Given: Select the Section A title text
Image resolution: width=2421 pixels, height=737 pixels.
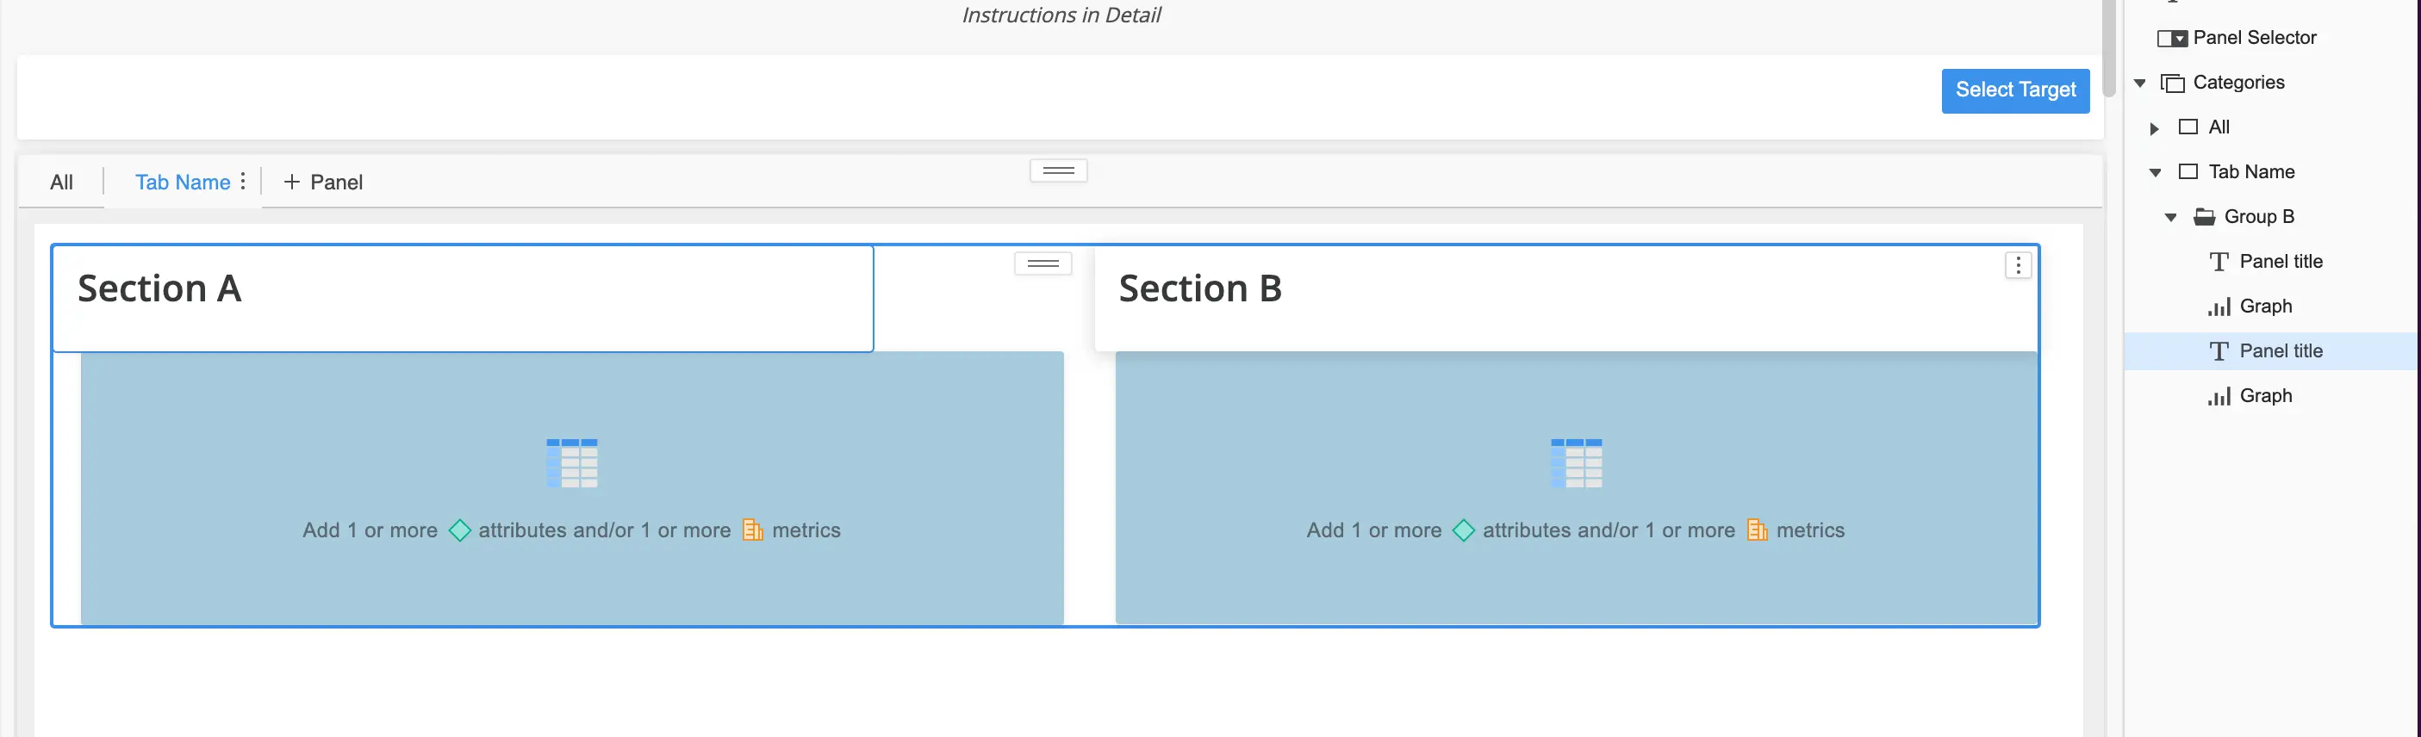Looking at the screenshot, I should pyautogui.click(x=159, y=288).
